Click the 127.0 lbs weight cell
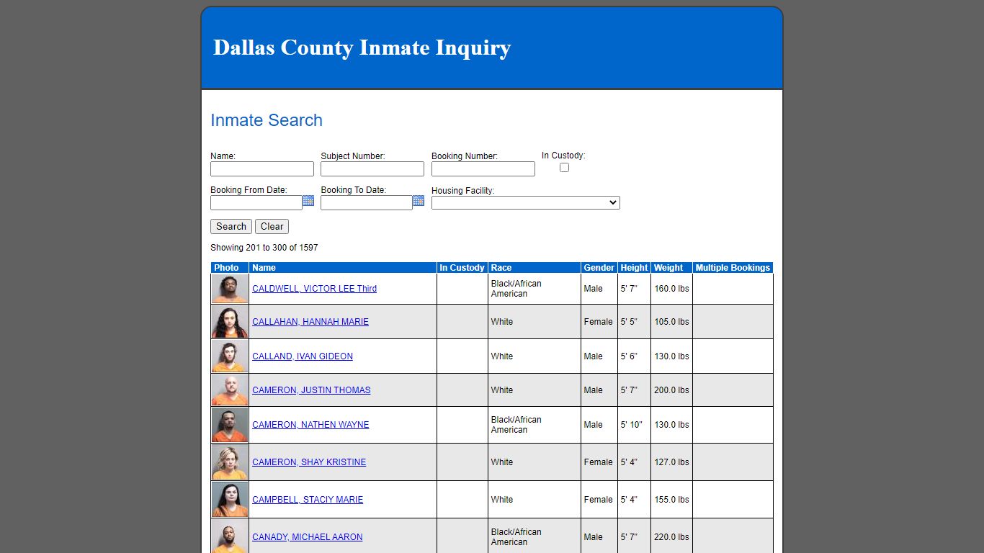This screenshot has width=984, height=553. click(x=671, y=462)
